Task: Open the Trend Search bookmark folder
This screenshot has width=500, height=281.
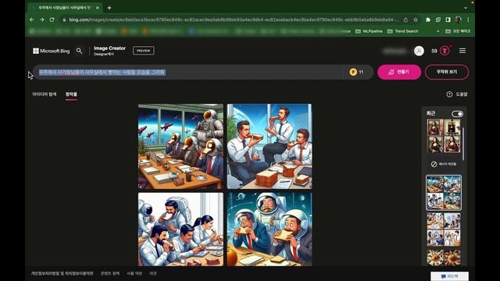Action: tap(403, 31)
